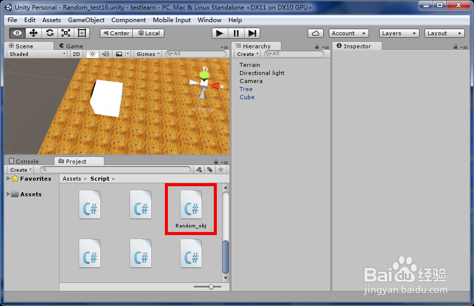Click the Hierarchy search field
The height and width of the screenshot is (306, 474).
coord(294,54)
